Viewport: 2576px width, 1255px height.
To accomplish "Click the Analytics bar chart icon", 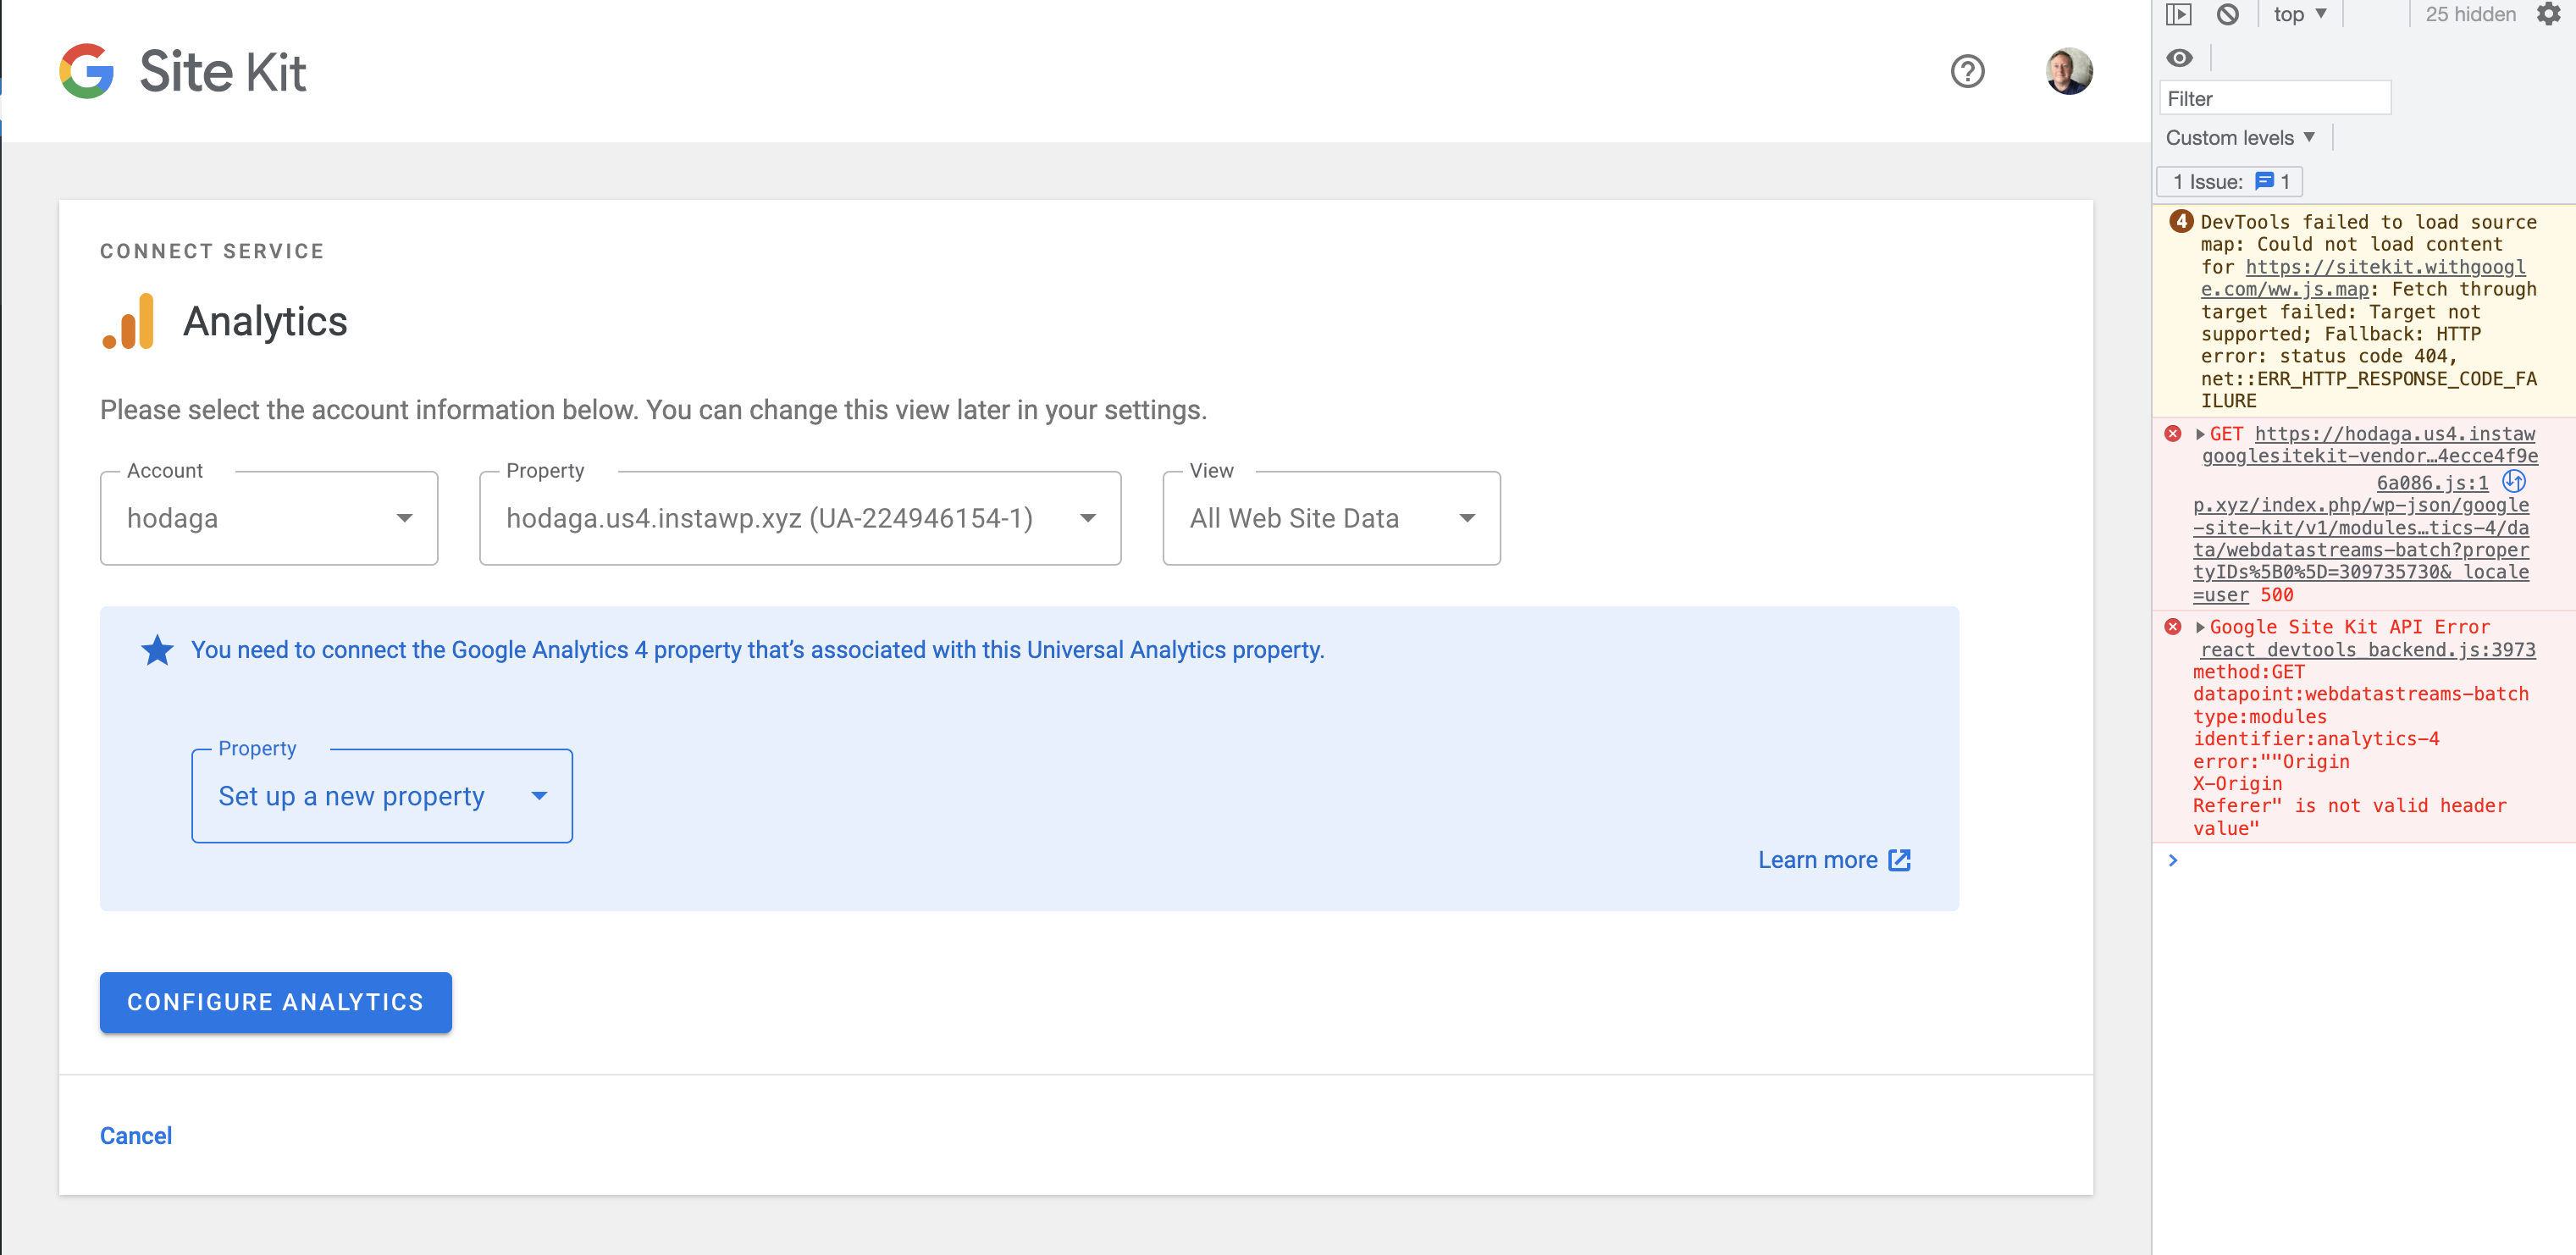I will click(128, 321).
